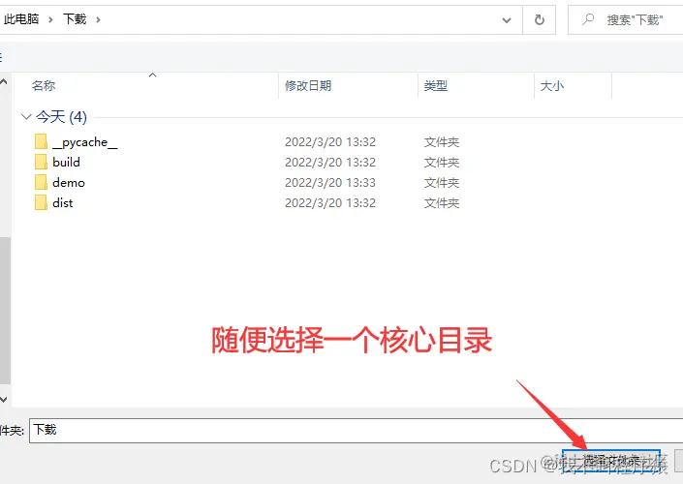Click the build folder icon
This screenshot has width=683, height=484.
click(41, 162)
